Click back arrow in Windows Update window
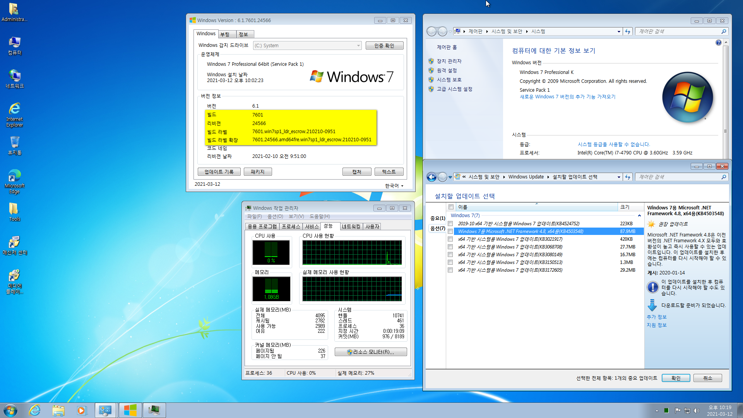Viewport: 743px width, 418px height. click(431, 177)
